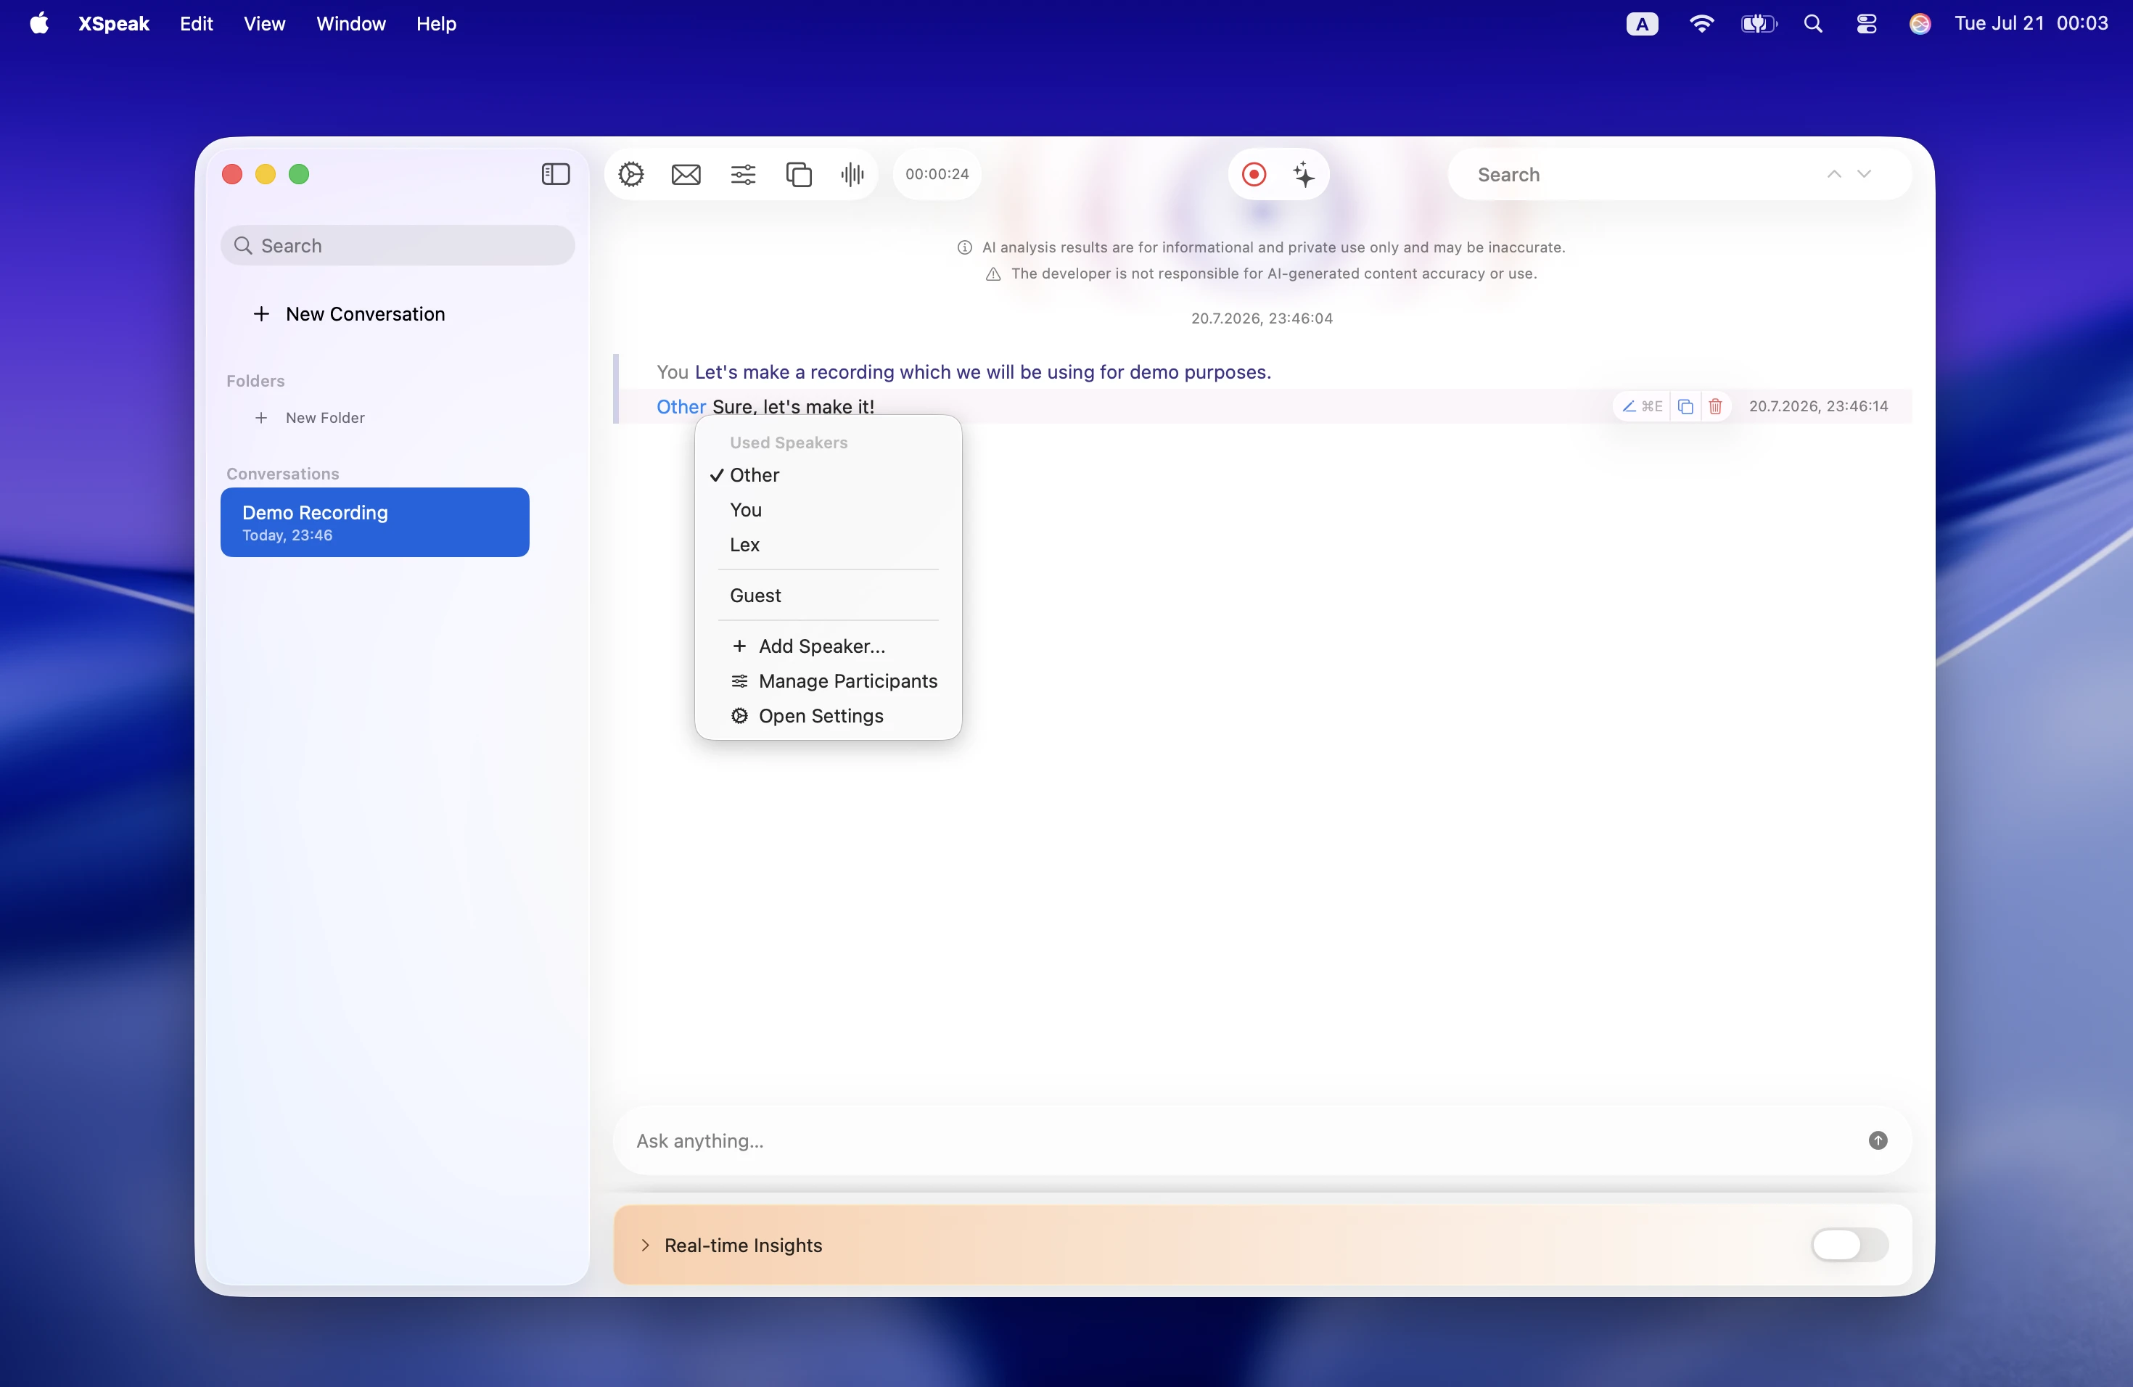Viewport: 2133px width, 1387px height.
Task: Open the Window menu
Action: (x=350, y=23)
